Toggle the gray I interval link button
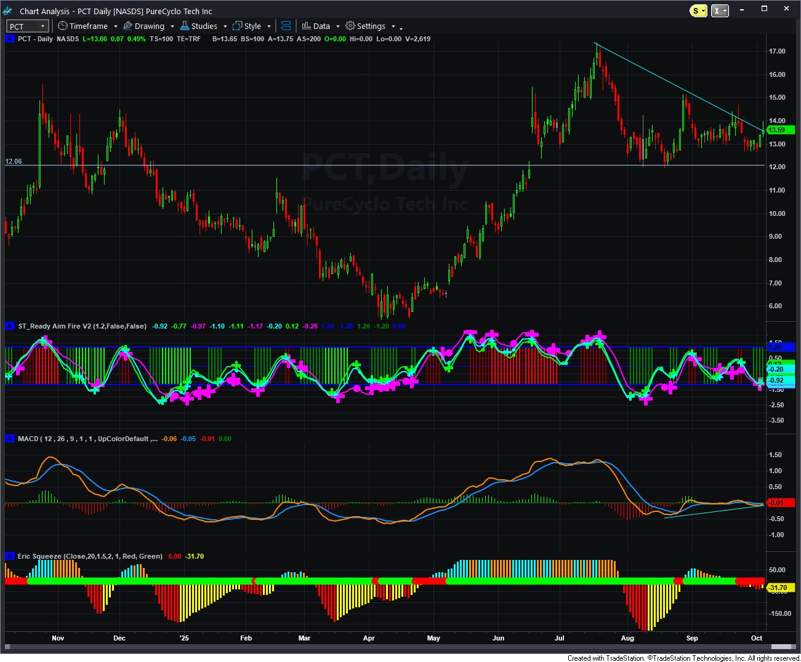The image size is (801, 662). (x=720, y=10)
